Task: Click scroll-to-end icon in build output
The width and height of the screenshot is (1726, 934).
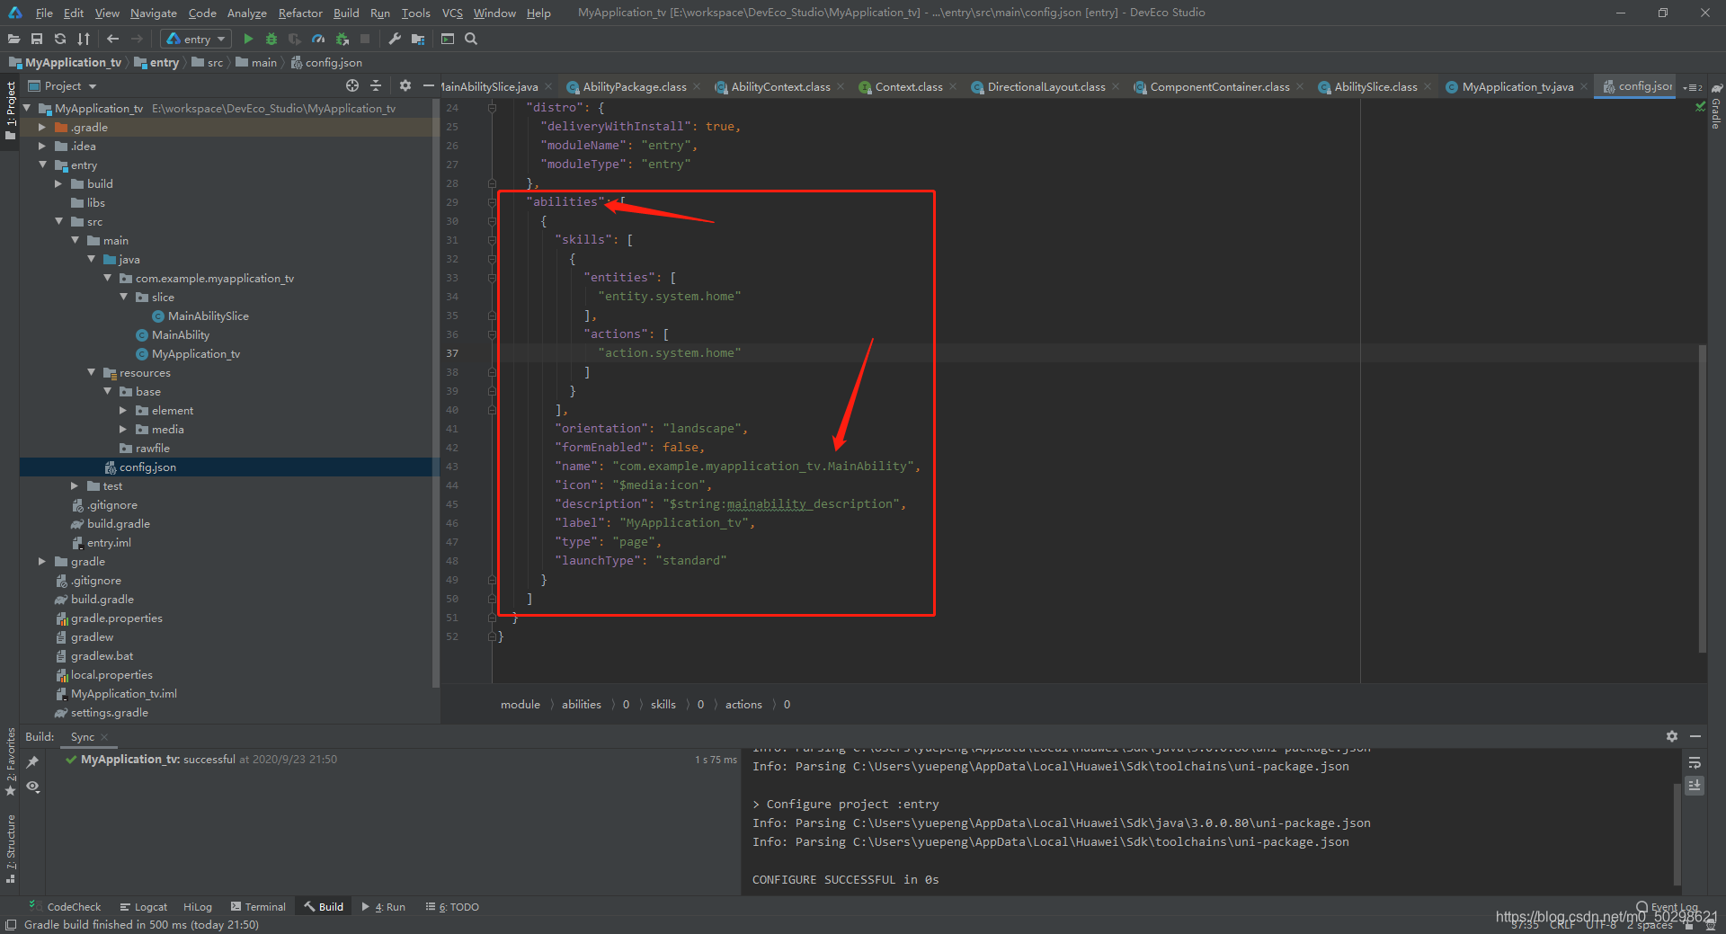Action: pos(1695,785)
